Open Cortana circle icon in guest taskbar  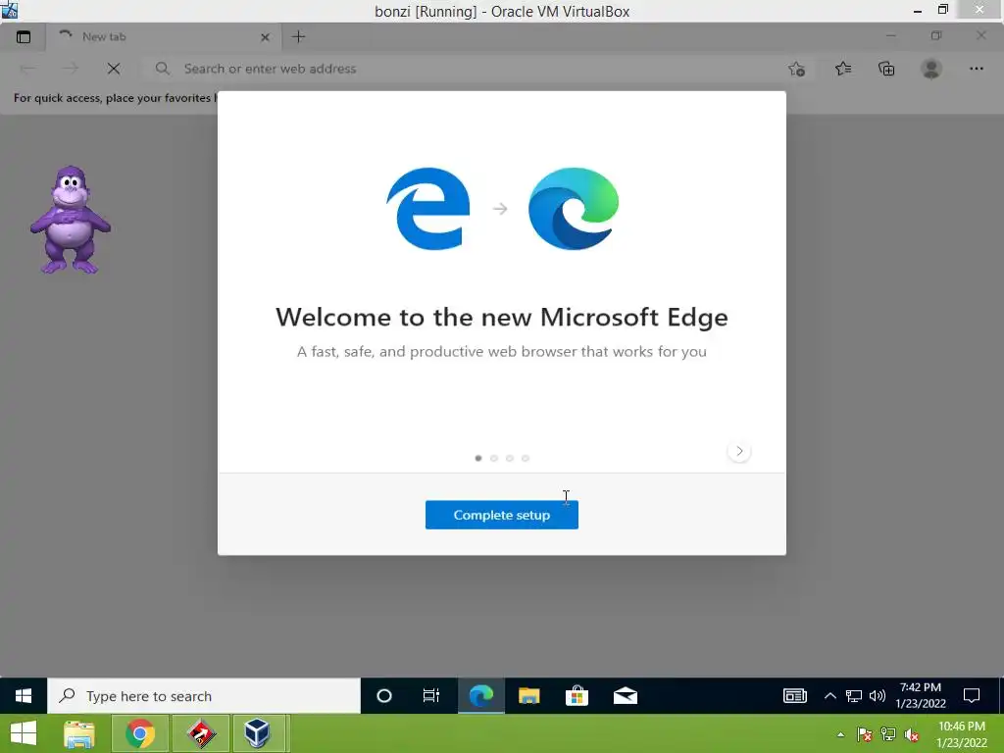coord(384,696)
